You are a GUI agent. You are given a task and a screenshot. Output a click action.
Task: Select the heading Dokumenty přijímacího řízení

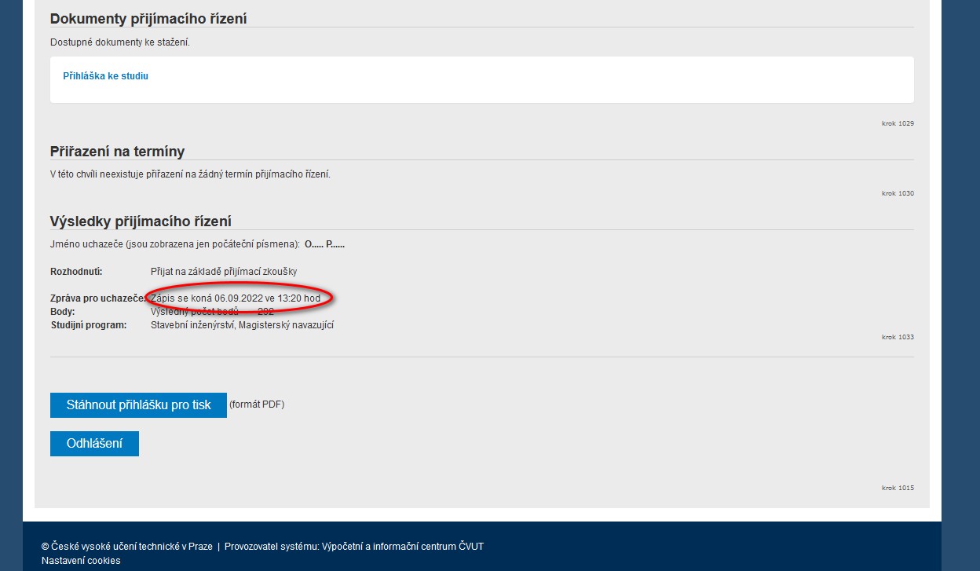[148, 18]
